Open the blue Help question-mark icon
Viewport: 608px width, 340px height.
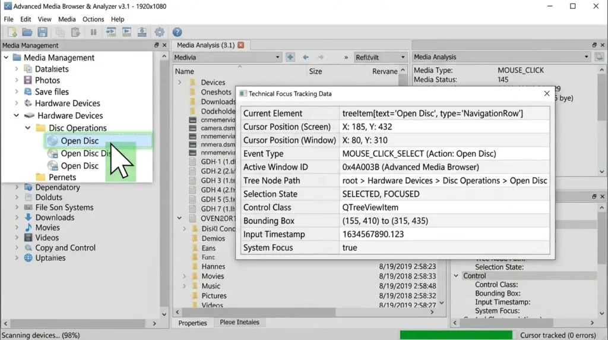click(x=177, y=32)
